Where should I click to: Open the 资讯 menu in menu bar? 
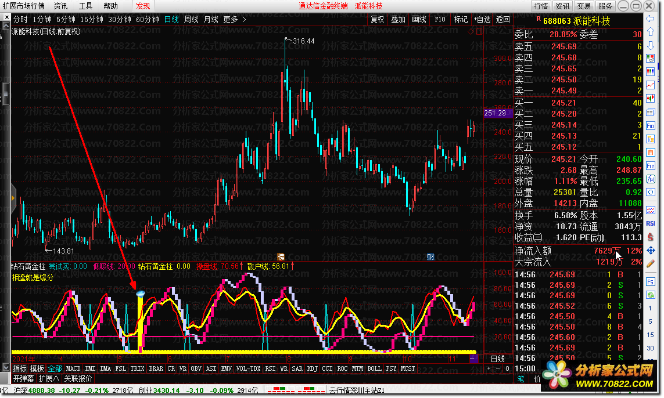tap(60, 6)
